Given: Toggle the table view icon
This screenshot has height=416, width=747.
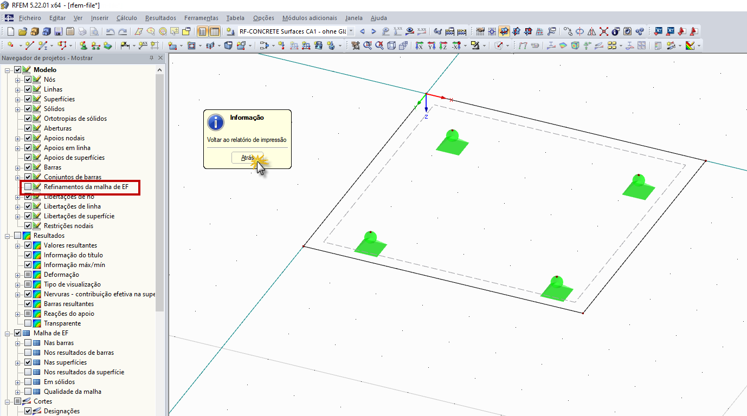Looking at the screenshot, I should pyautogui.click(x=214, y=31).
